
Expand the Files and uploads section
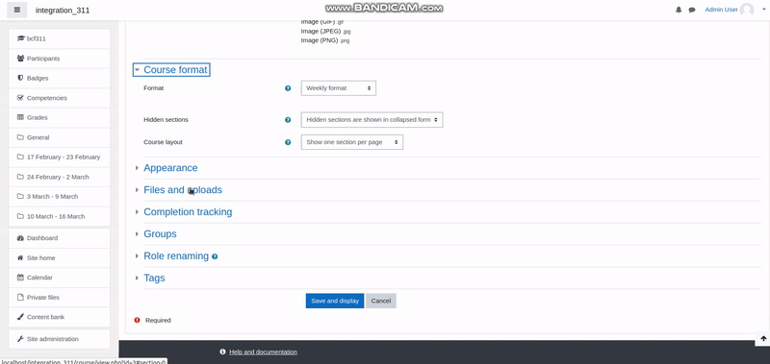tap(183, 189)
